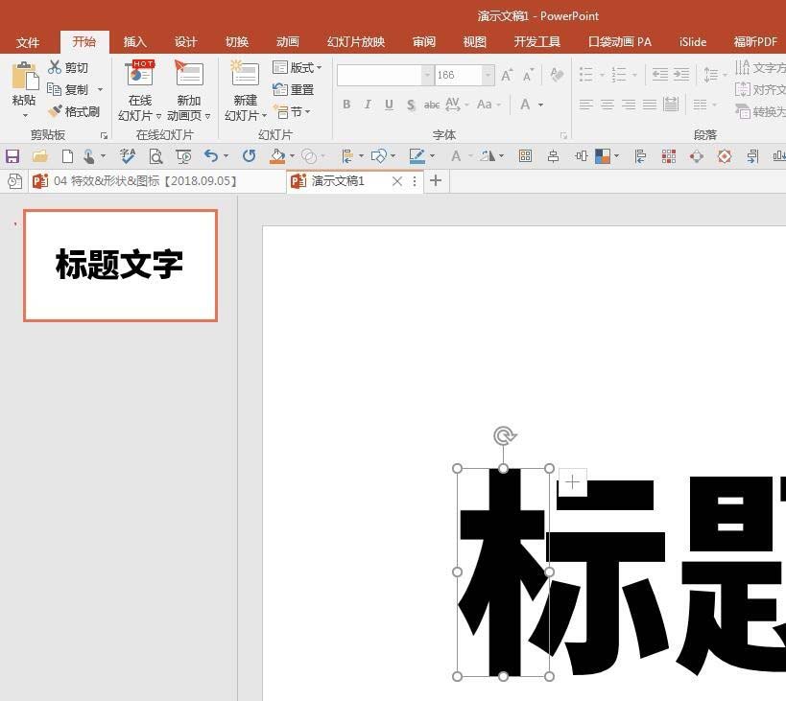Switch to document tab 04 特效&形状&图标

coord(145,180)
